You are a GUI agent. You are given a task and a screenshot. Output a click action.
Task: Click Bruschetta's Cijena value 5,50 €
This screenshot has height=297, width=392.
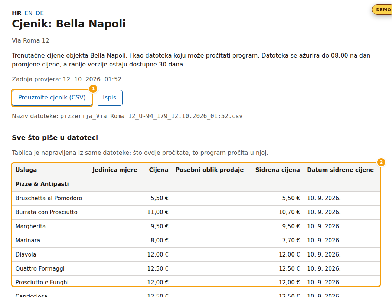[x=160, y=198]
